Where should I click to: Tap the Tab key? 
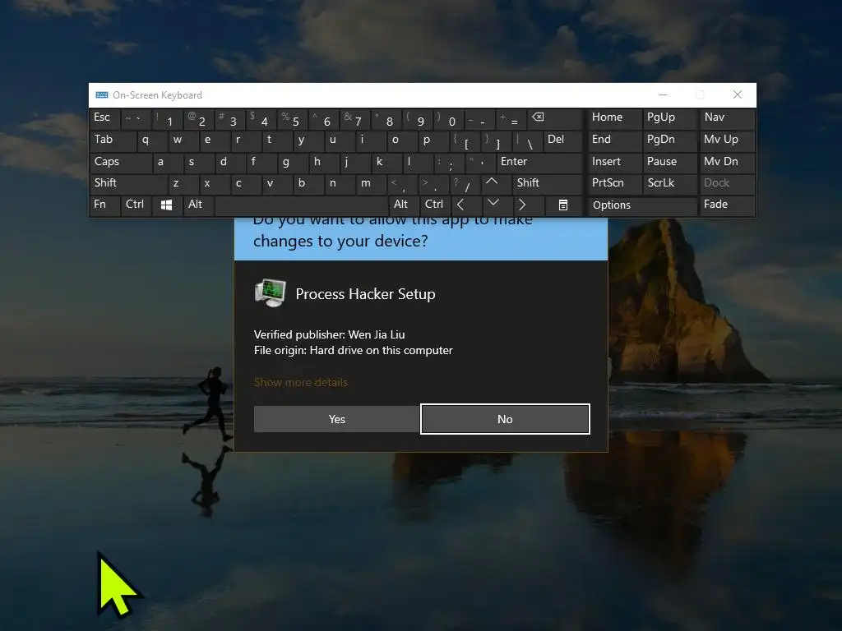coord(113,140)
